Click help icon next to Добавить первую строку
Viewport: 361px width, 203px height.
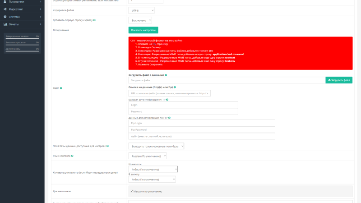(94, 20)
